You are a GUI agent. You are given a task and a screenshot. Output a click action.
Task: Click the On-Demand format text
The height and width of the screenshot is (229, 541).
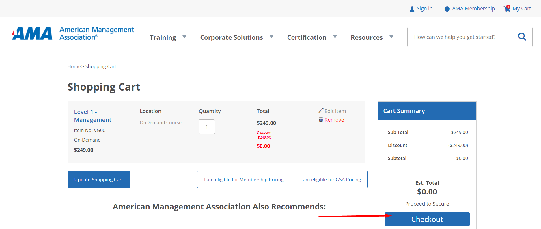click(x=87, y=140)
